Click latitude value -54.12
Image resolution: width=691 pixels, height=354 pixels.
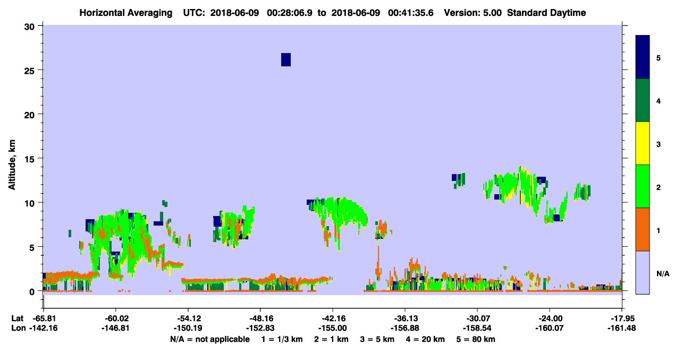coord(188,318)
